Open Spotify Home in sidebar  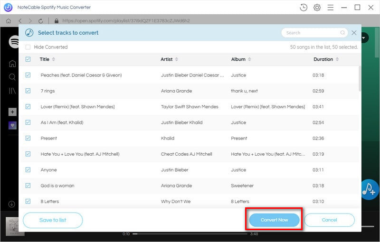(12, 64)
